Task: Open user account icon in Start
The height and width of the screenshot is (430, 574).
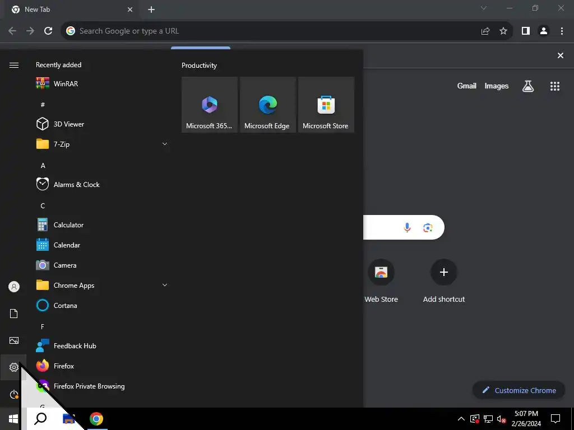Action: 13,287
